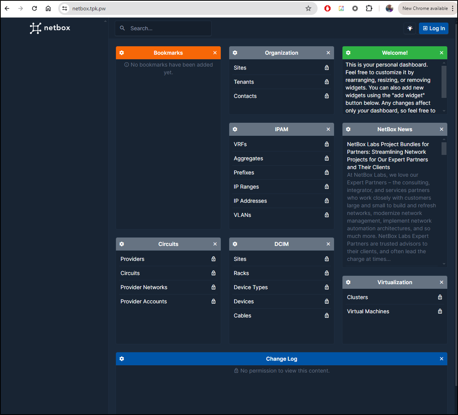Click the New Chrome available button
The height and width of the screenshot is (415, 458).
[425, 8]
